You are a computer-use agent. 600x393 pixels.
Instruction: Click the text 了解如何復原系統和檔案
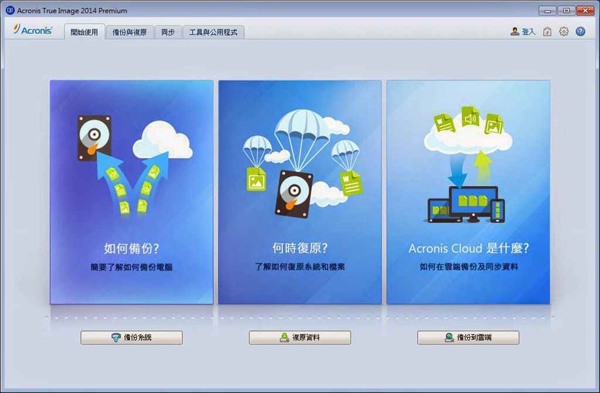click(300, 267)
